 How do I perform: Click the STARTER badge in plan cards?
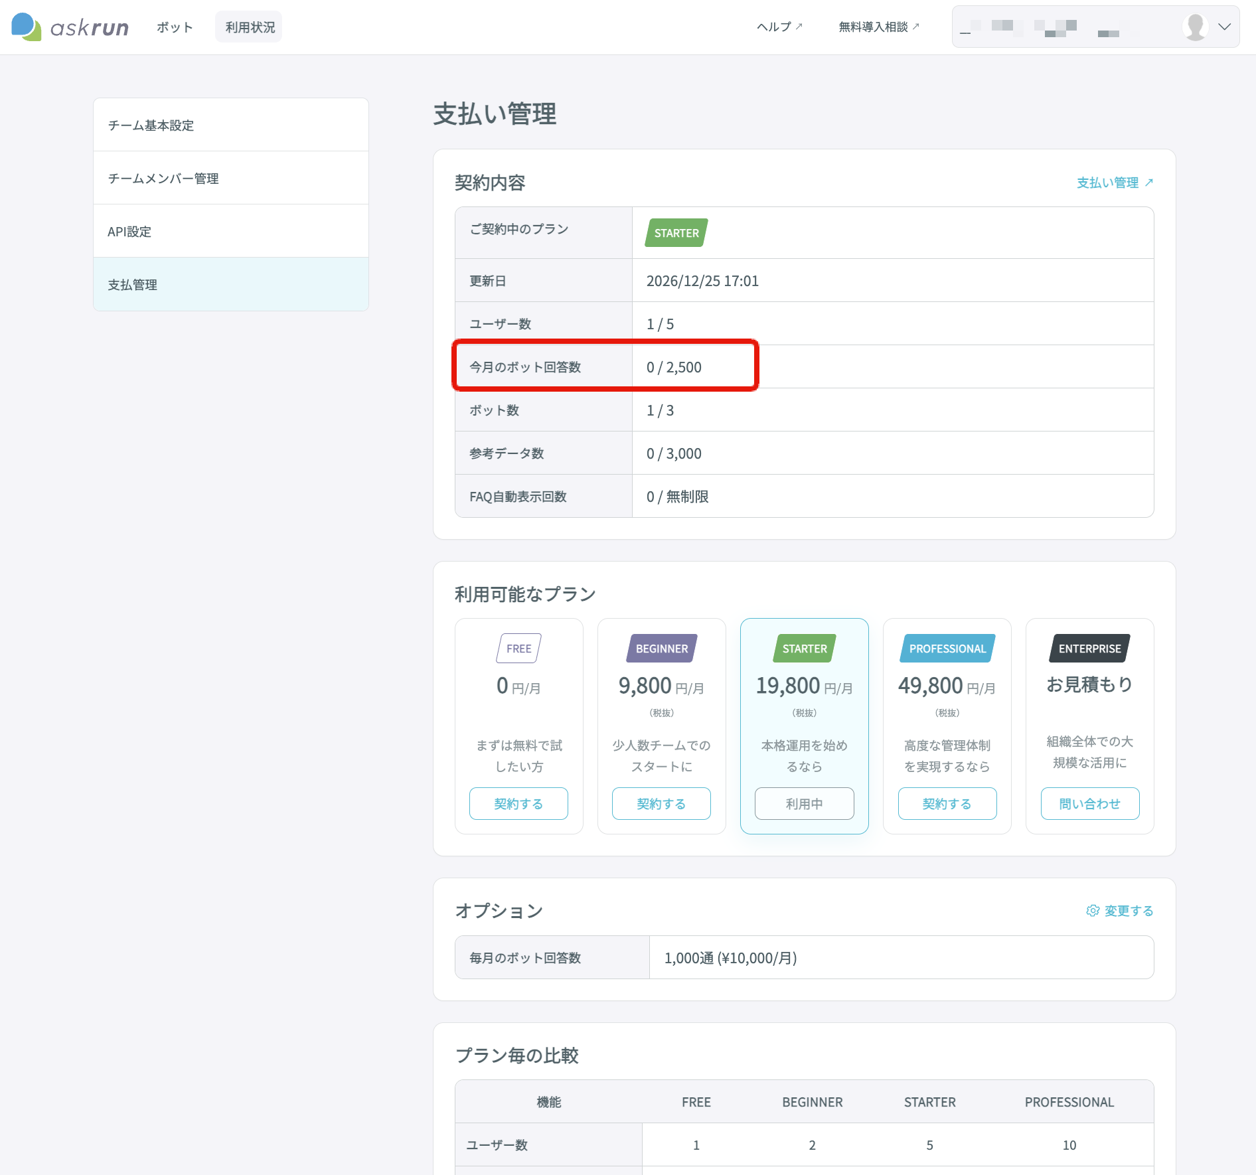pos(805,649)
